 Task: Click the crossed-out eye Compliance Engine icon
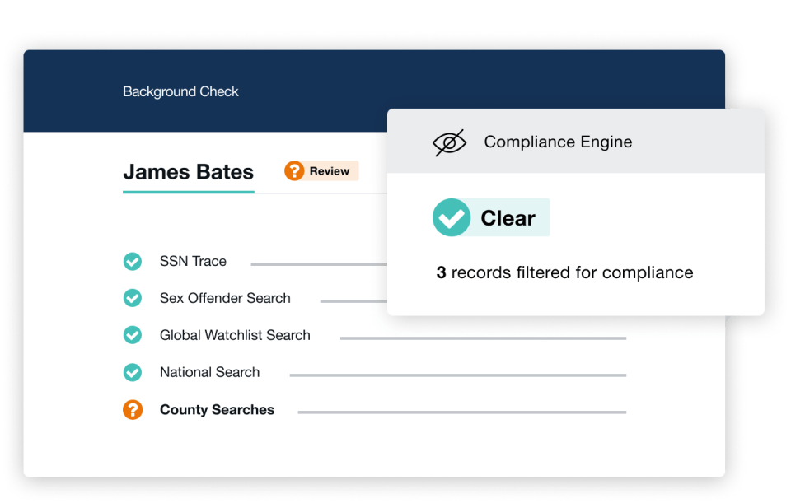tap(450, 142)
